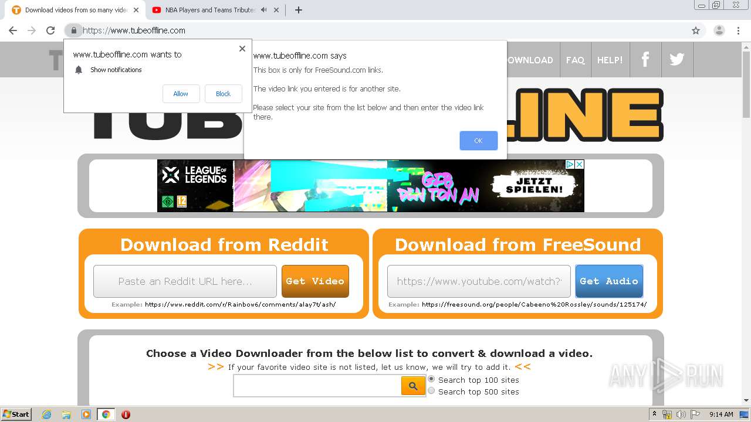751x422 pixels.
Task: Close the notification permission popup
Action: tap(242, 49)
